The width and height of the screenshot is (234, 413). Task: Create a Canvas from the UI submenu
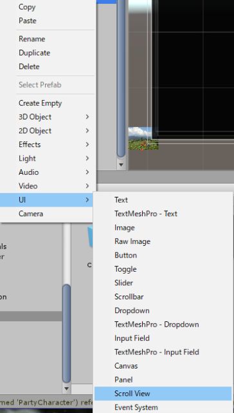tap(126, 366)
